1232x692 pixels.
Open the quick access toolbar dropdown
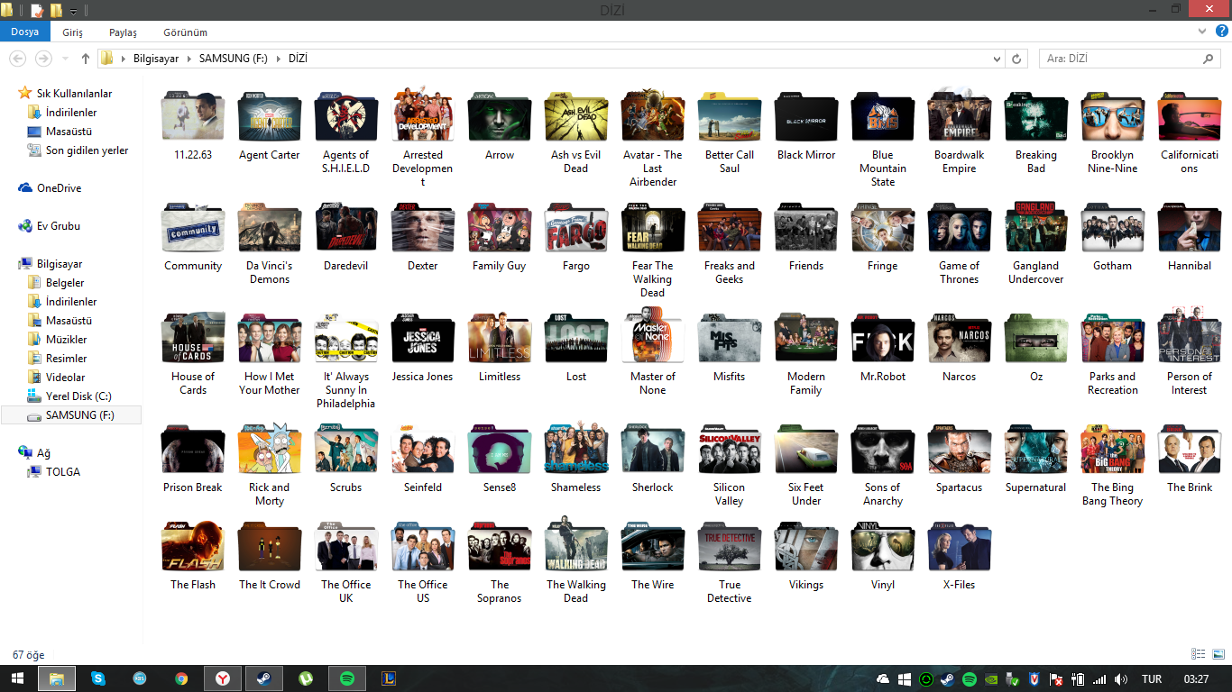[73, 11]
